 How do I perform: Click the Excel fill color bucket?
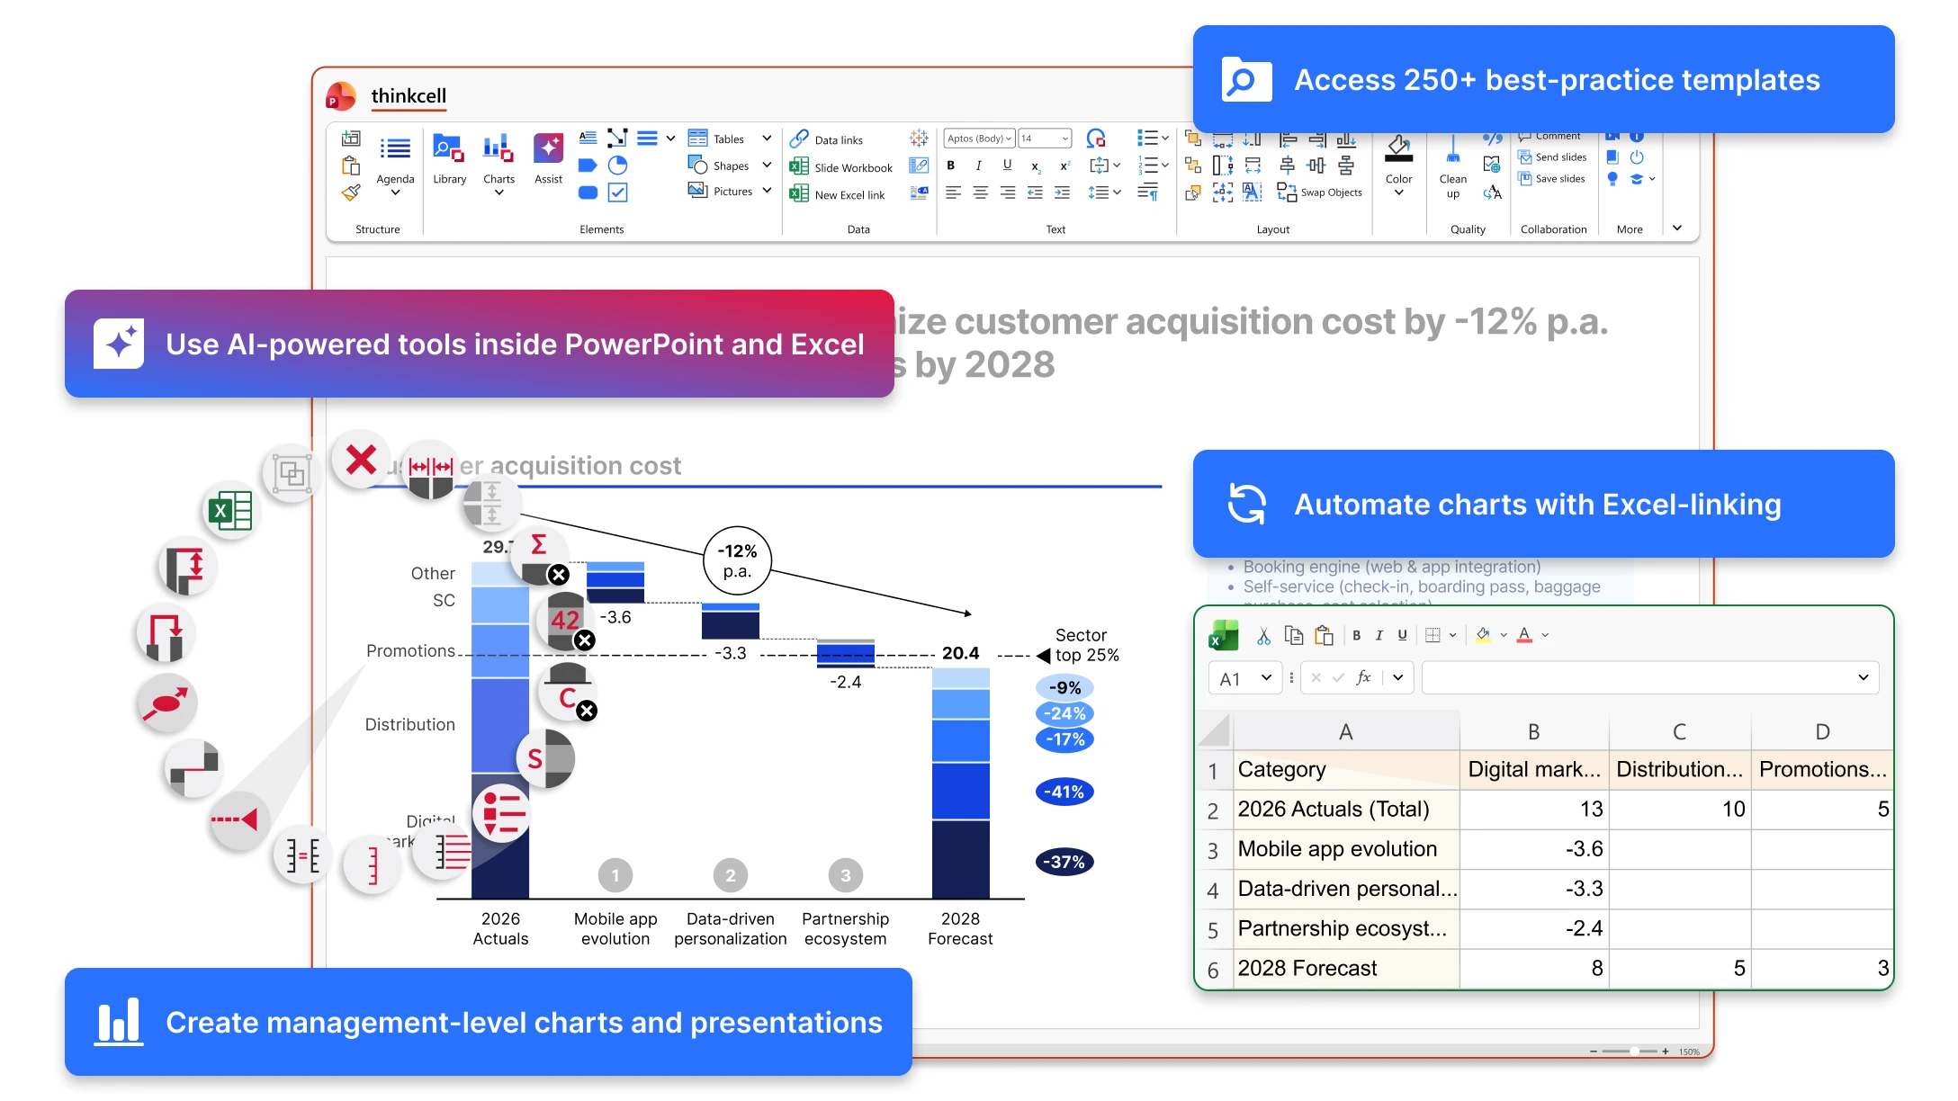pyautogui.click(x=1482, y=636)
